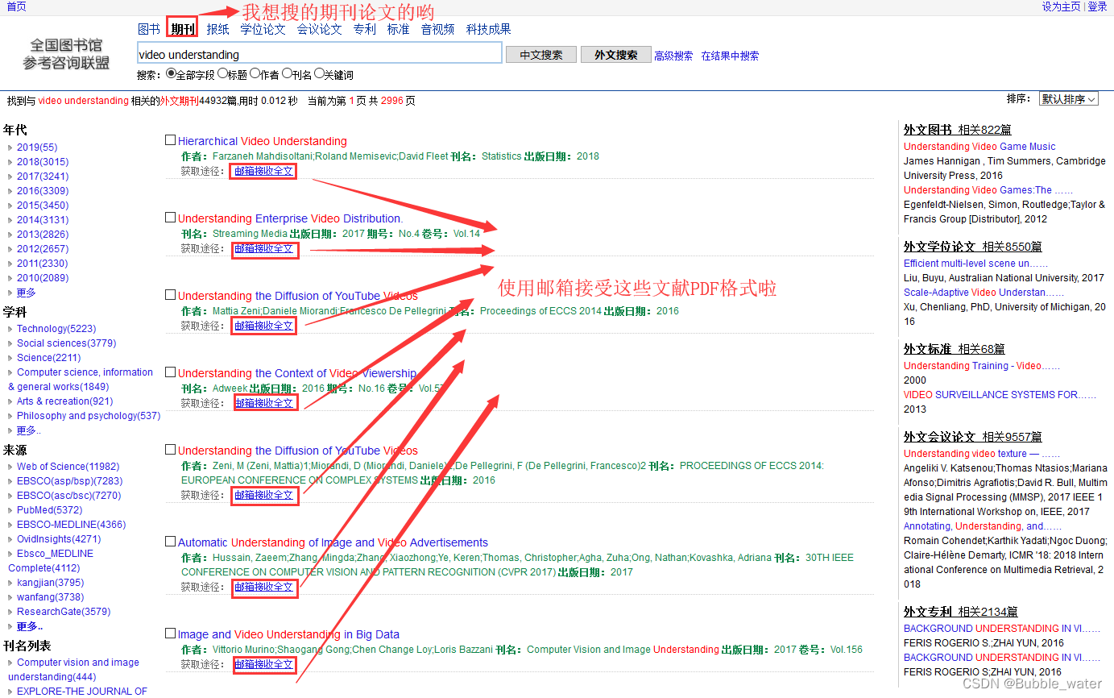Open Image and Video Understanding in Big Data title
This screenshot has width=1114, height=698.
pos(288,634)
